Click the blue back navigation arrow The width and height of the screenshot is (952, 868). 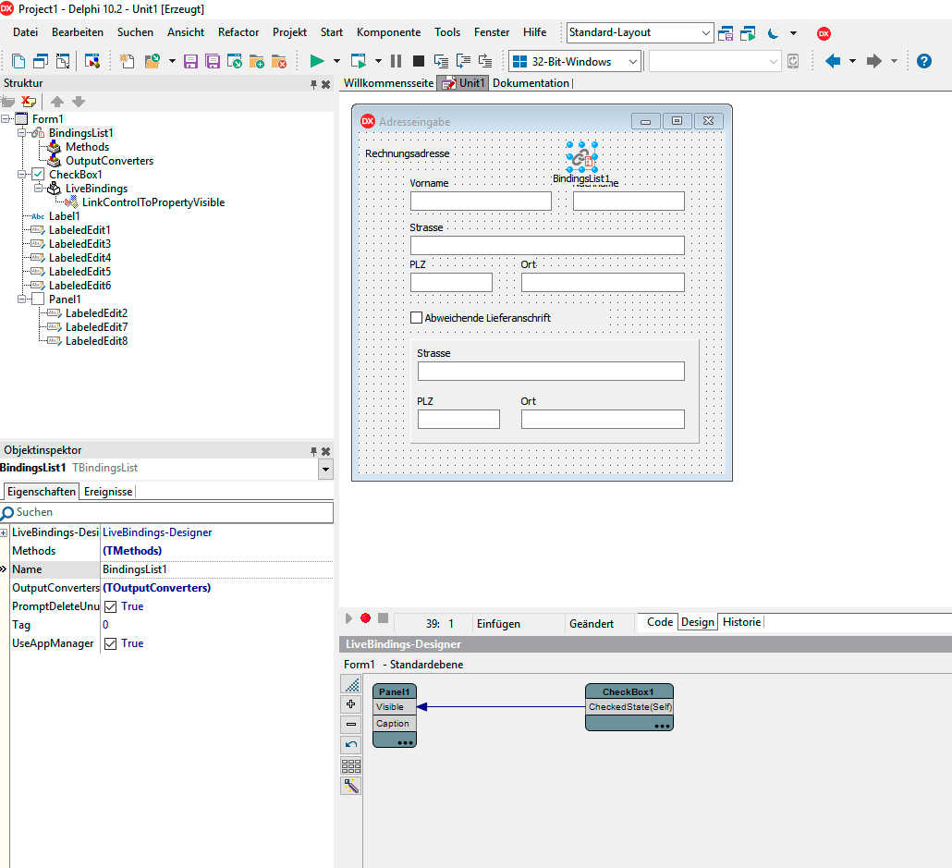coord(833,61)
